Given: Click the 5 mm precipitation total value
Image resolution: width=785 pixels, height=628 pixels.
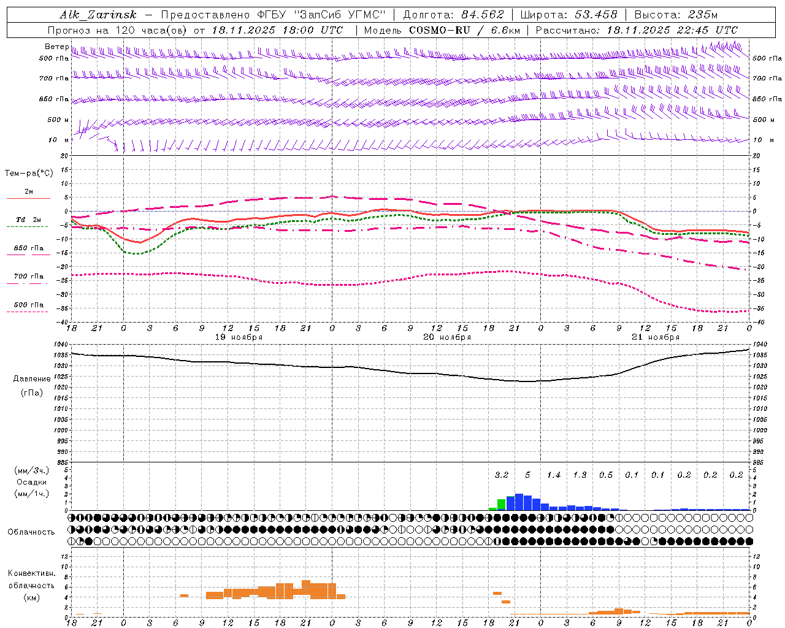Looking at the screenshot, I should click(x=527, y=475).
